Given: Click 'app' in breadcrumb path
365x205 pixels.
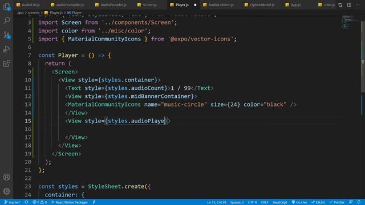Looking at the screenshot, I should click(21, 13).
